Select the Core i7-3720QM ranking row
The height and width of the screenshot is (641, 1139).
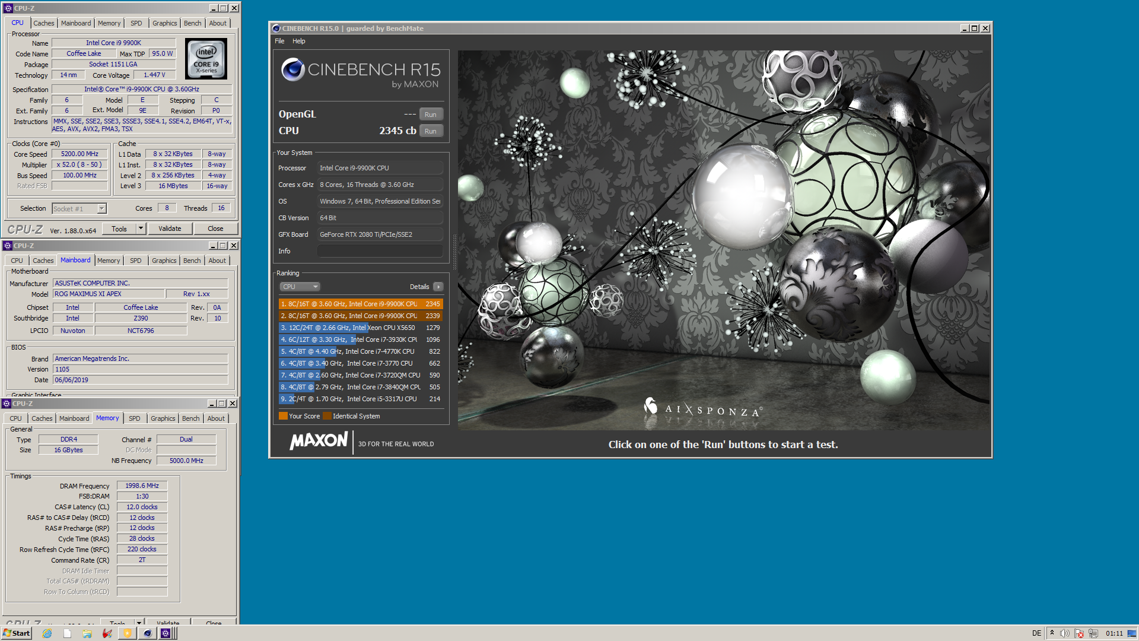(x=361, y=375)
